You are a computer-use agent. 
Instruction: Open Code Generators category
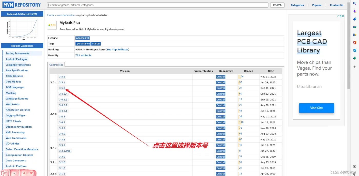(16, 160)
